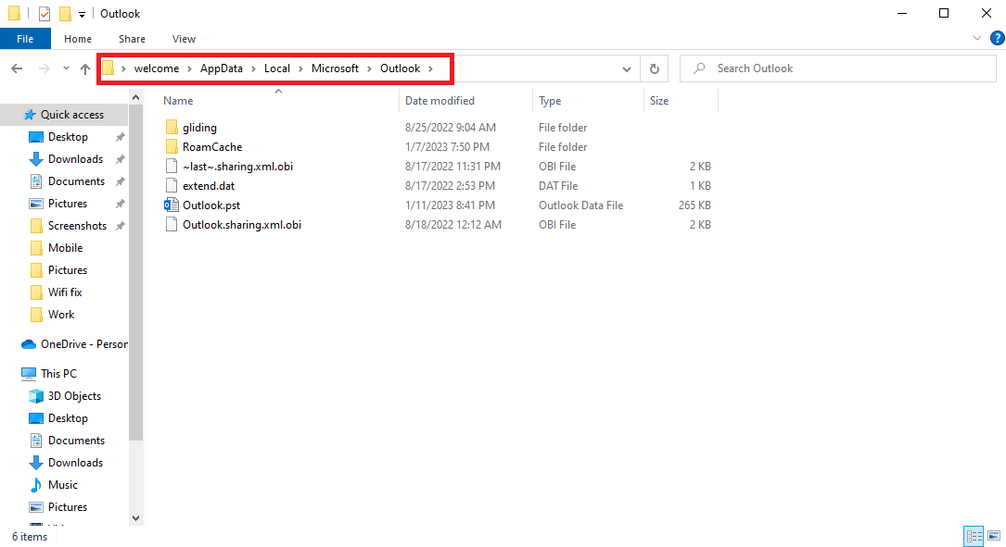Switch to the Home ribbon tab
The width and height of the screenshot is (1006, 547).
pyautogui.click(x=78, y=39)
